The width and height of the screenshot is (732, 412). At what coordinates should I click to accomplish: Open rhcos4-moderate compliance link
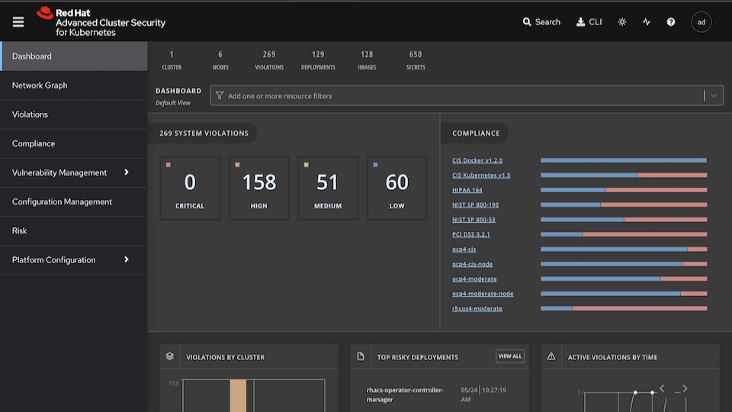(477, 308)
